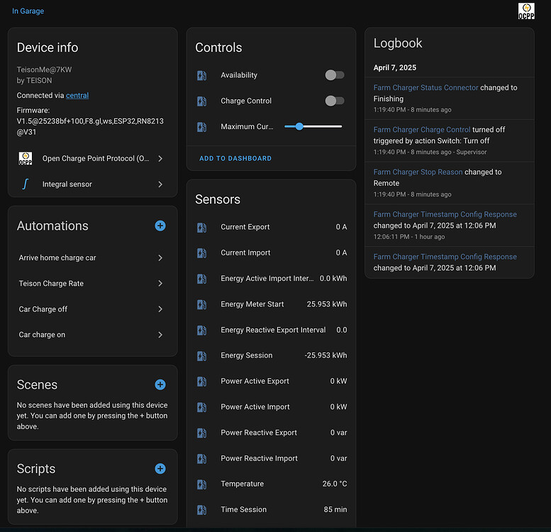Click the Integral sensor integration icon
The image size is (551, 532).
(x=26, y=184)
